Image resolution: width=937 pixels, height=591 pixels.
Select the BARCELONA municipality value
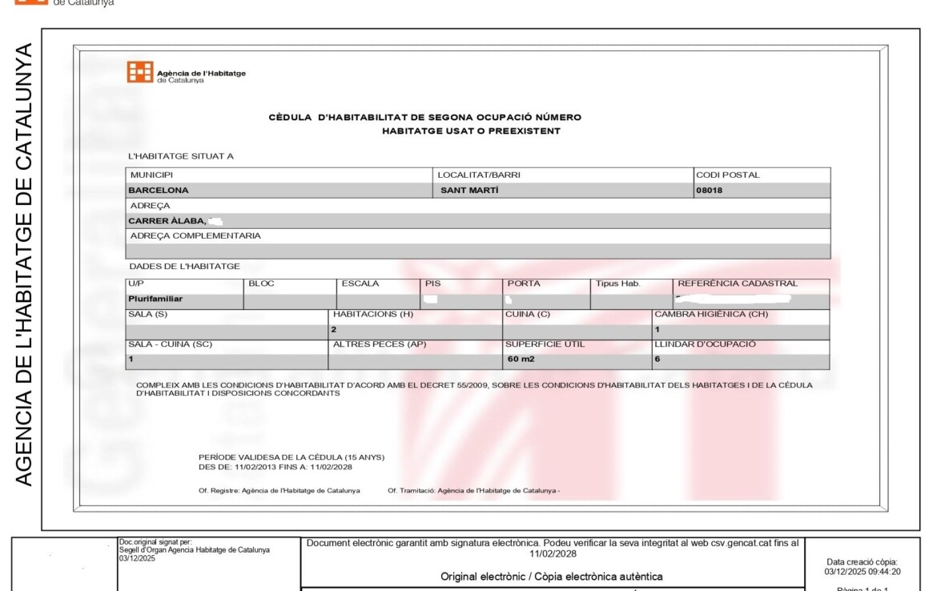coord(159,191)
